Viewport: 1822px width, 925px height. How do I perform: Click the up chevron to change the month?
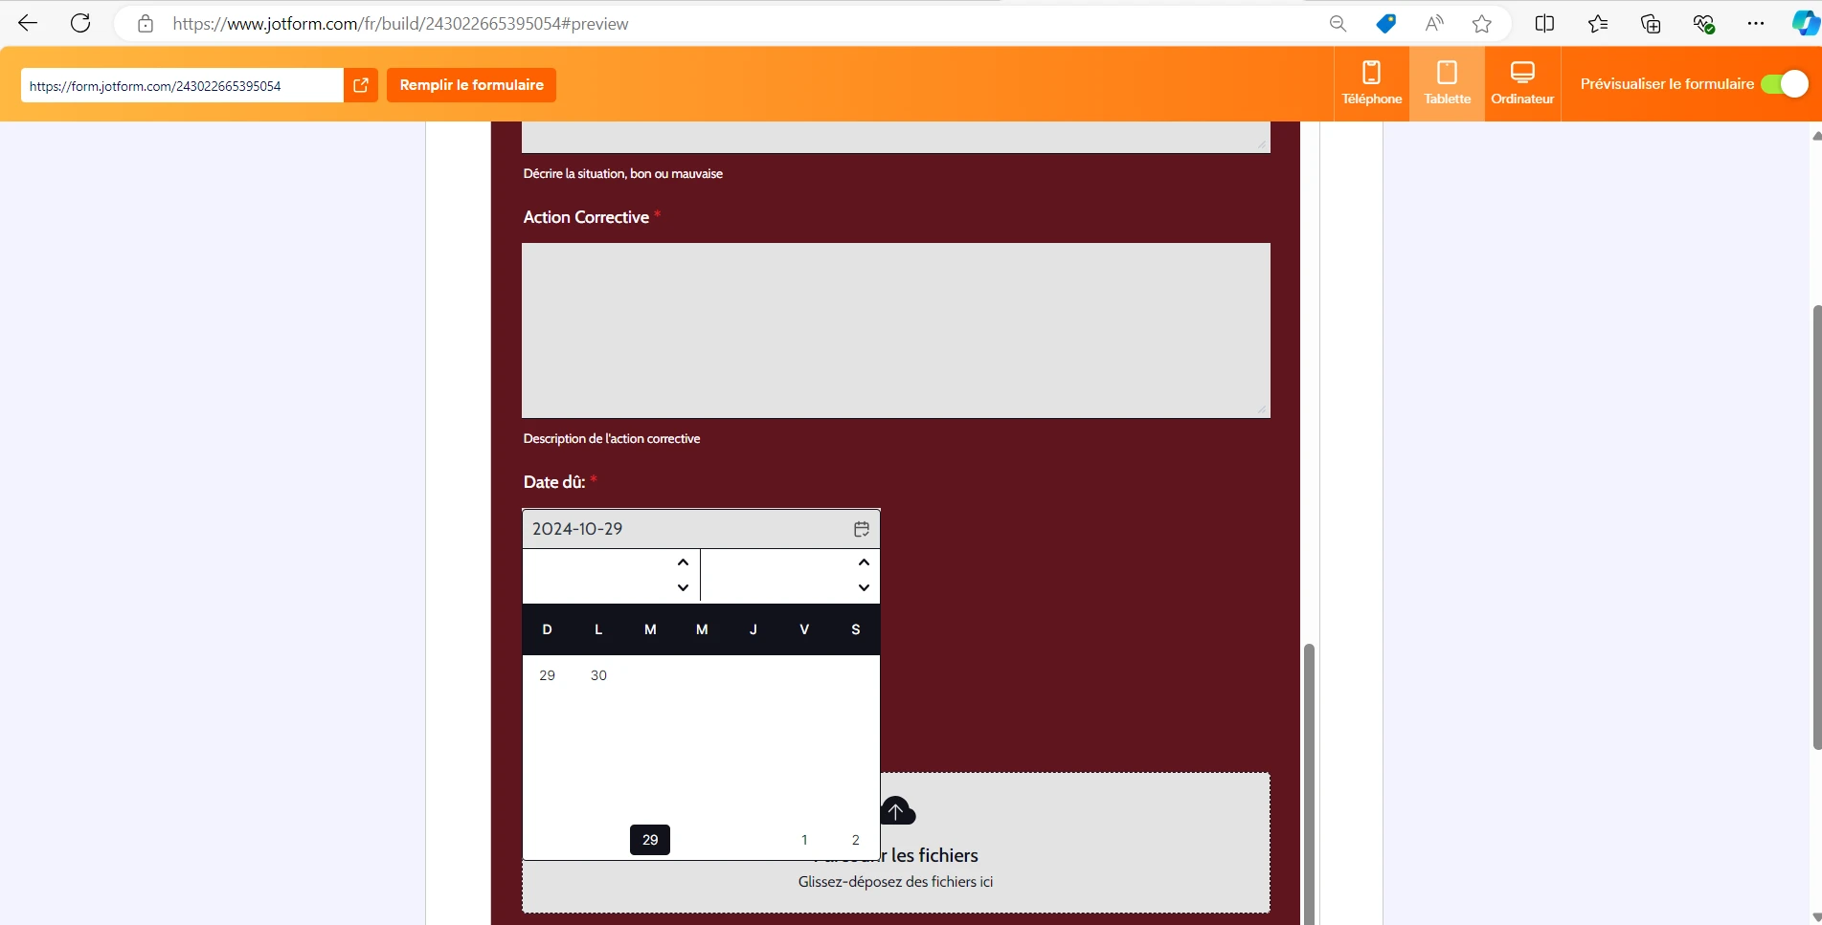(x=682, y=562)
